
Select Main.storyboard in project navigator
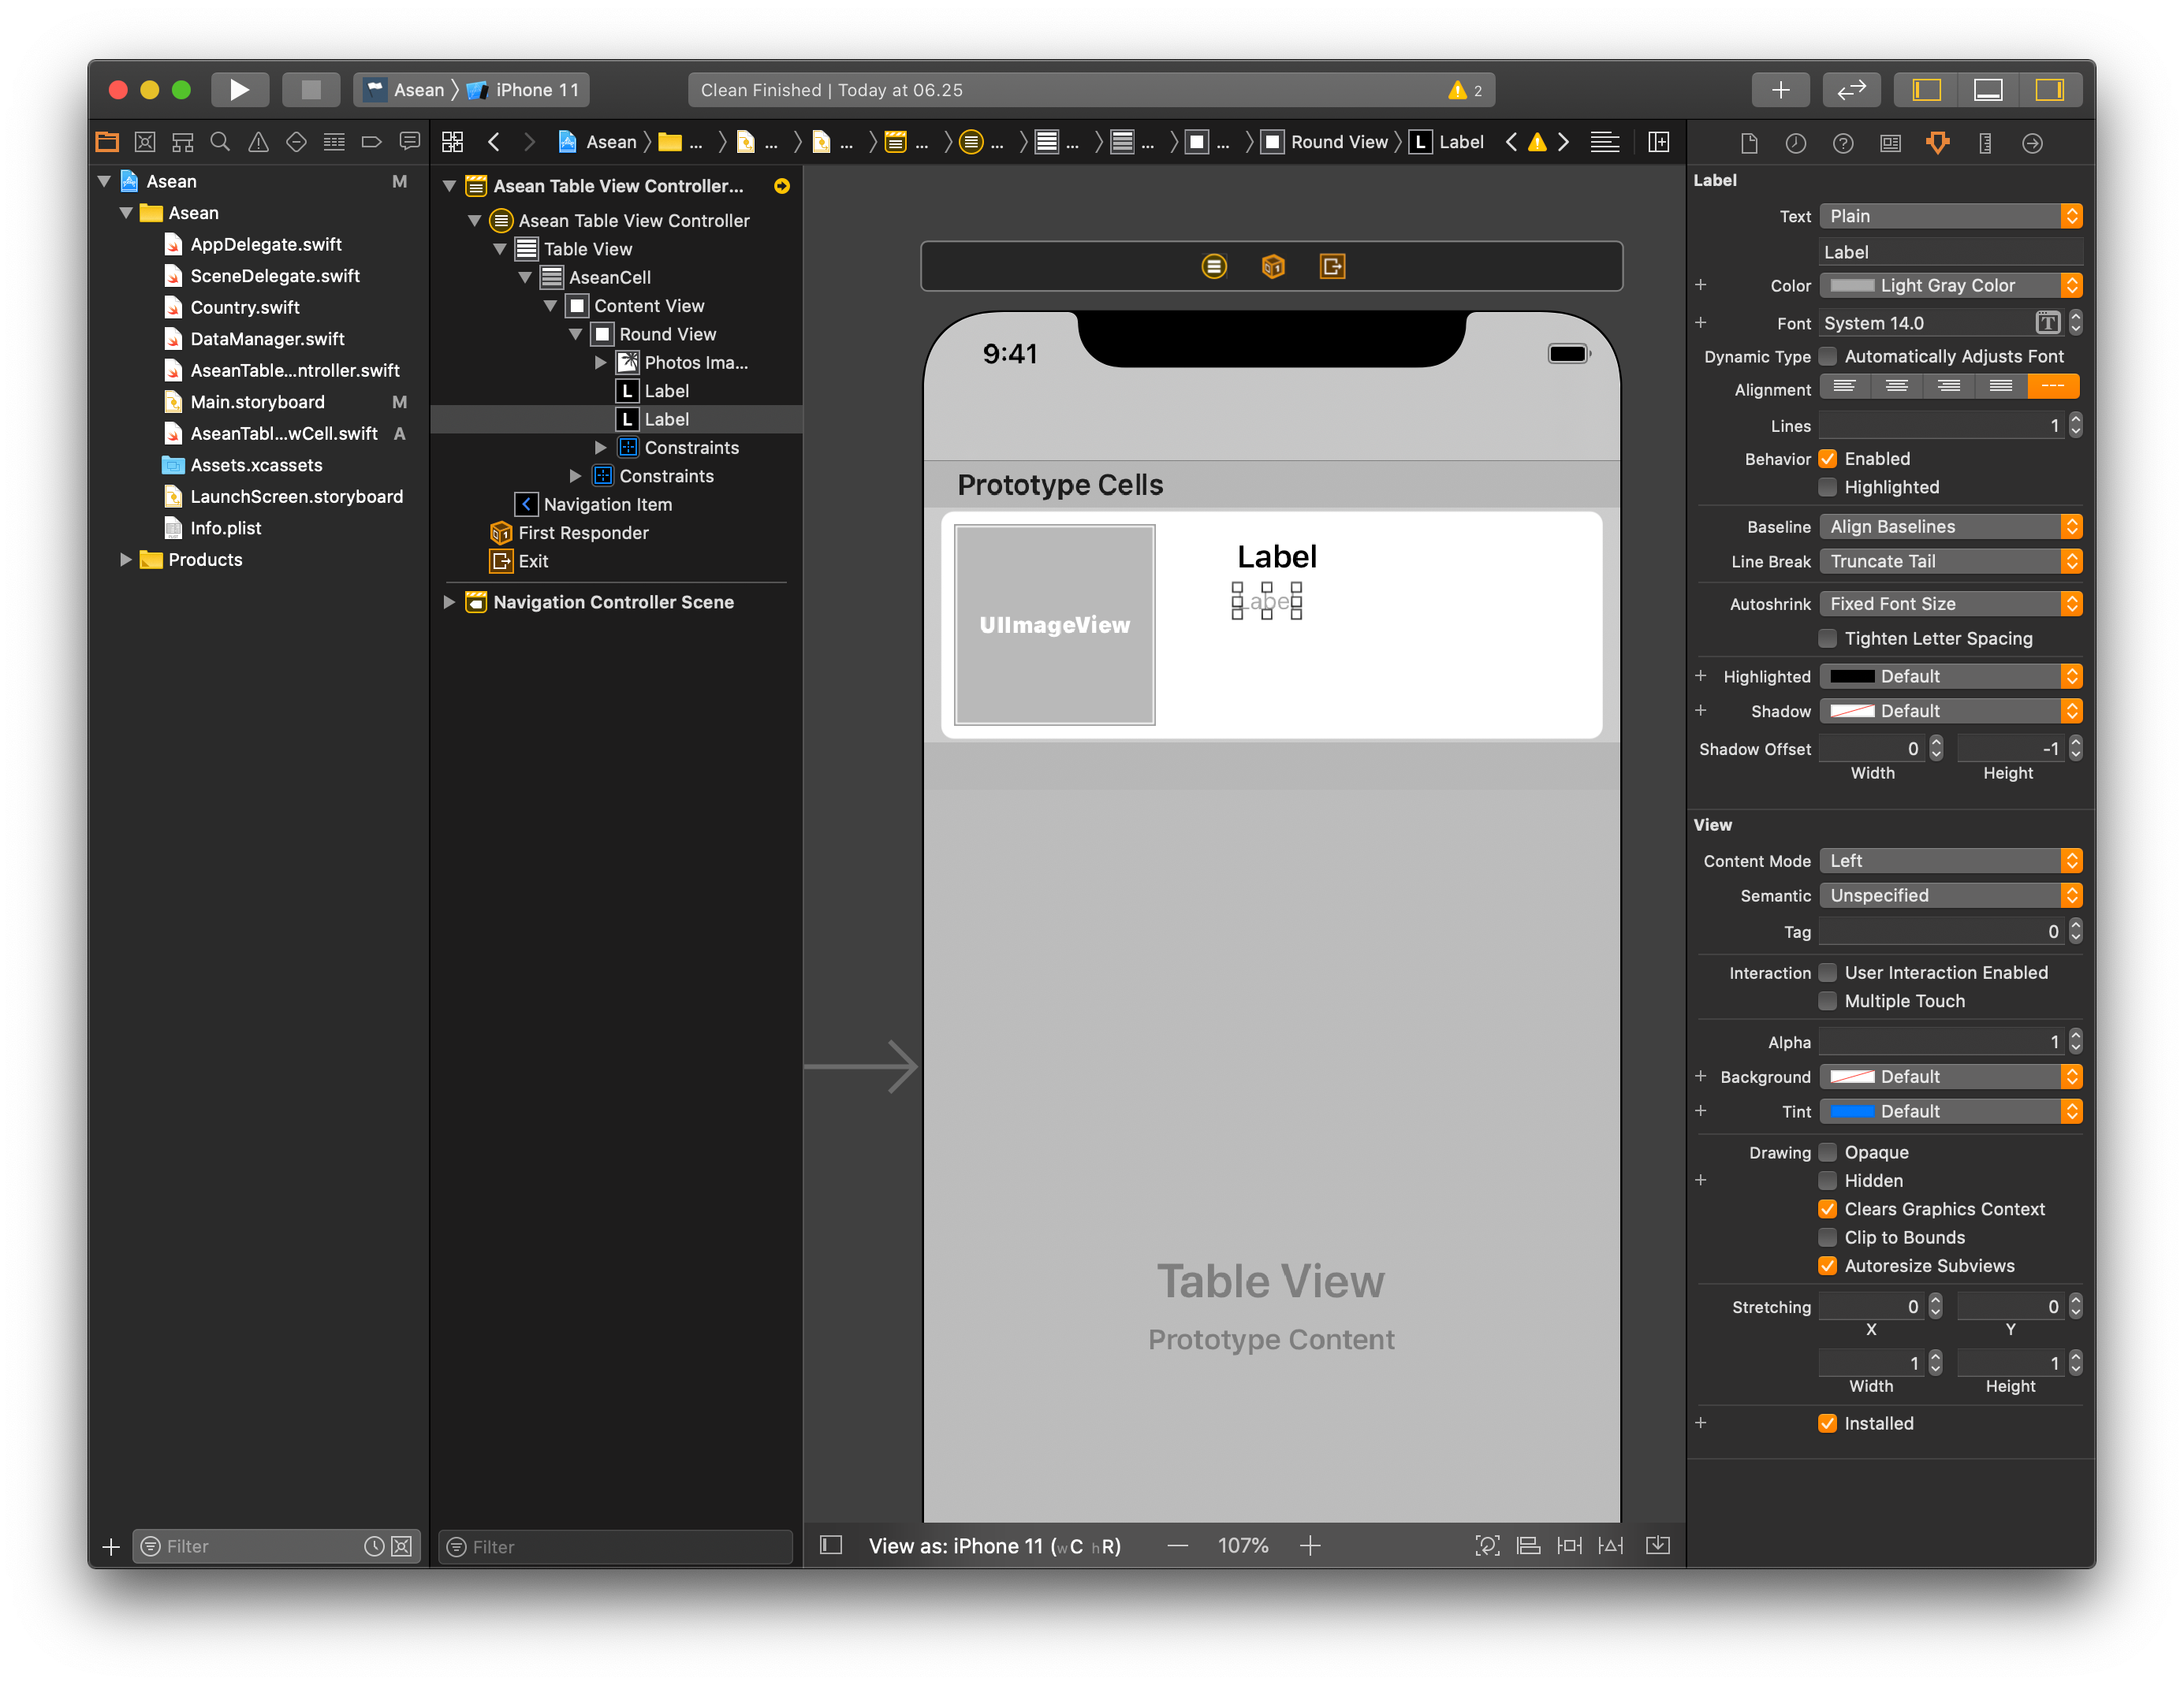click(257, 402)
